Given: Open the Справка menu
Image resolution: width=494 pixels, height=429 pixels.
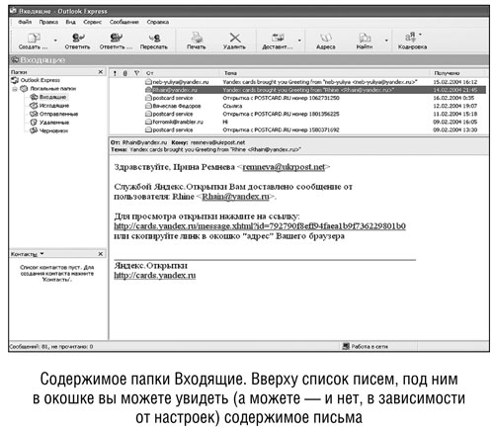Looking at the screenshot, I should pyautogui.click(x=158, y=22).
